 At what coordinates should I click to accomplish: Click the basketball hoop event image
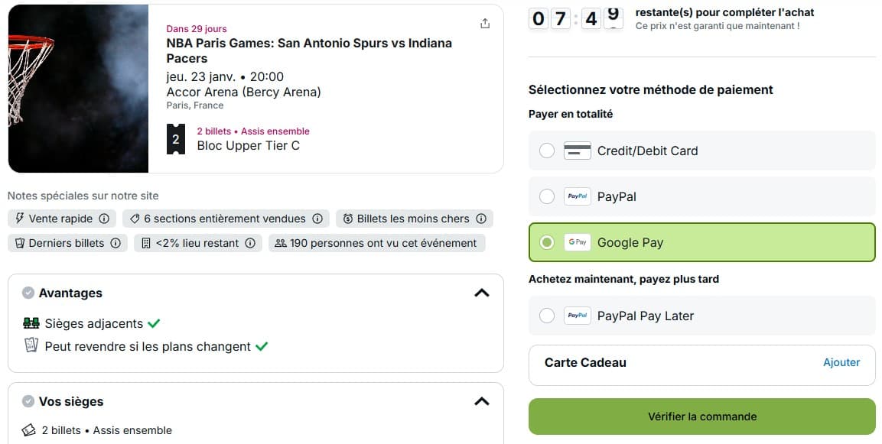(x=77, y=88)
